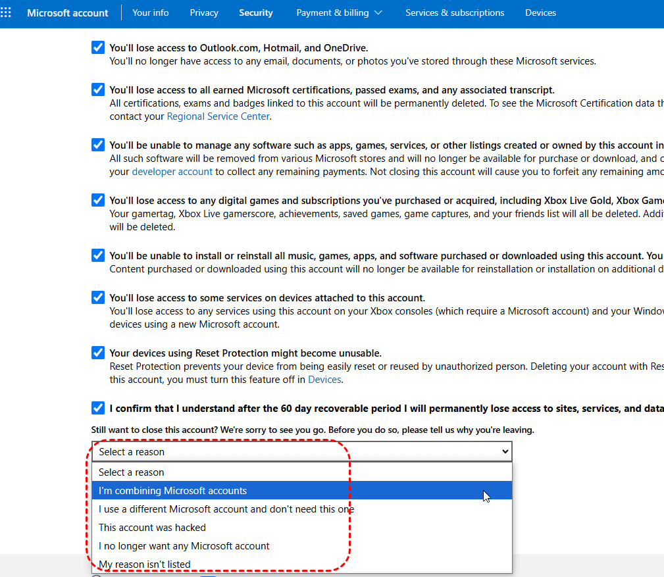Uncheck the Reset Protection devices checkbox
Screen dimensions: 664x577
click(98, 353)
